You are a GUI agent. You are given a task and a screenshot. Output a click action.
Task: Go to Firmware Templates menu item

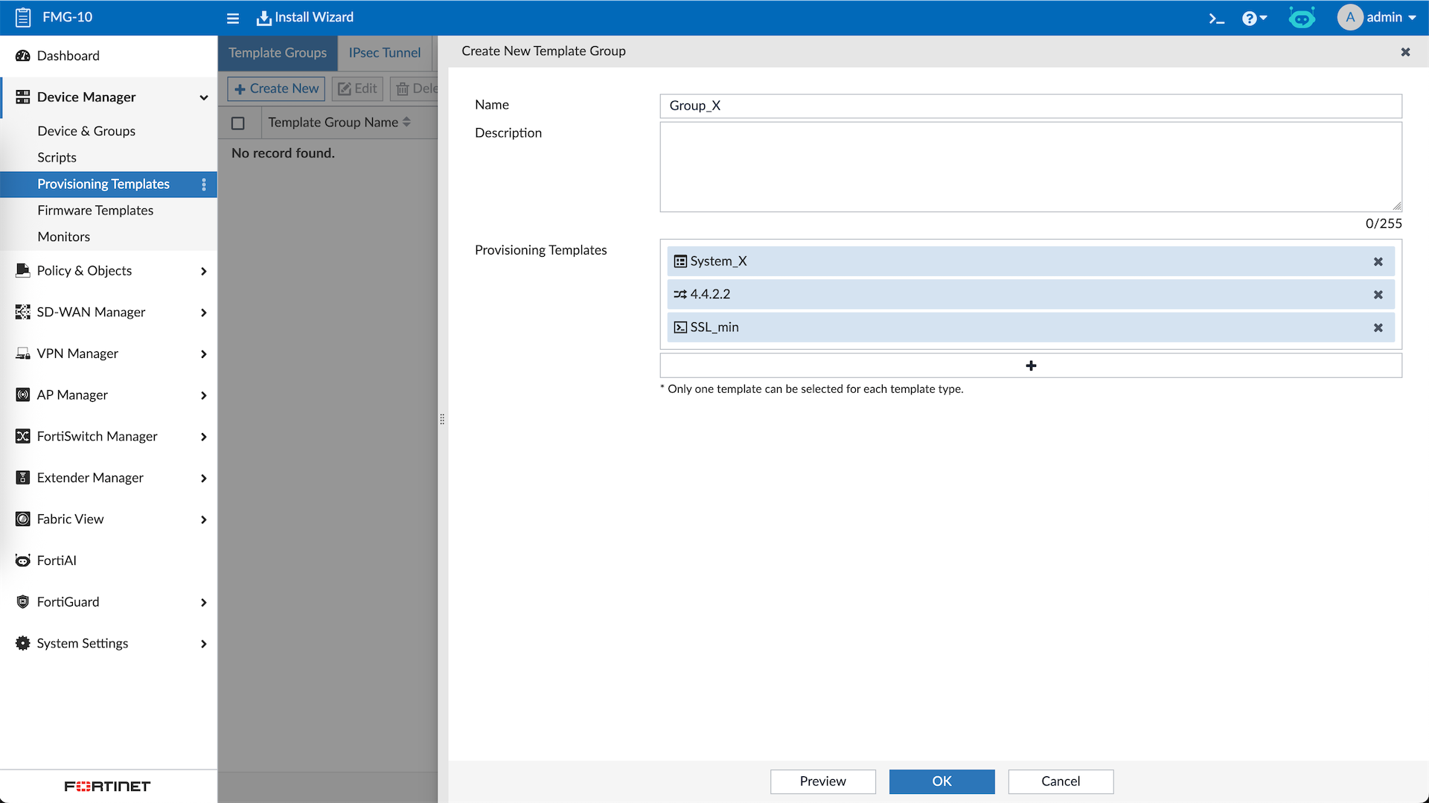(x=95, y=211)
